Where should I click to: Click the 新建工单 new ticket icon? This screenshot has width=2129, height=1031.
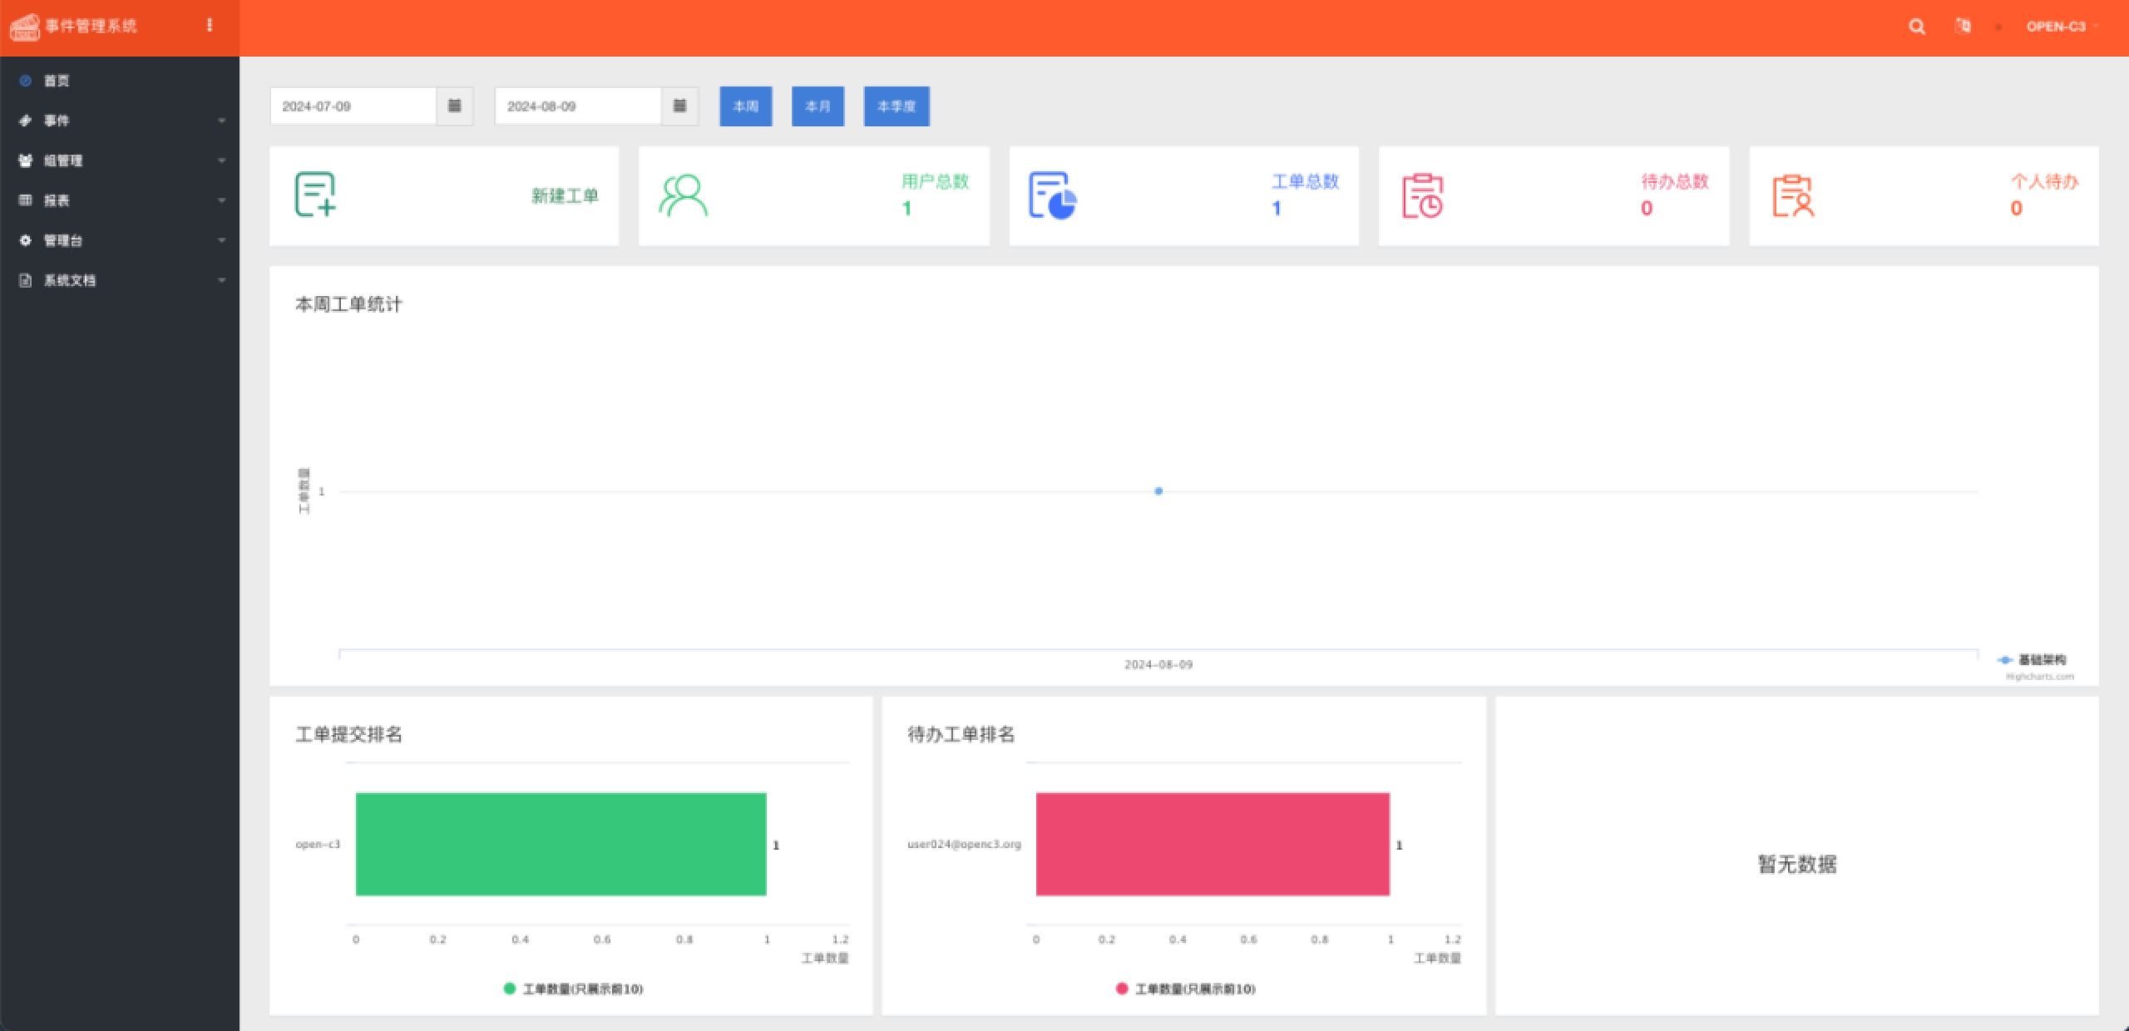click(316, 195)
